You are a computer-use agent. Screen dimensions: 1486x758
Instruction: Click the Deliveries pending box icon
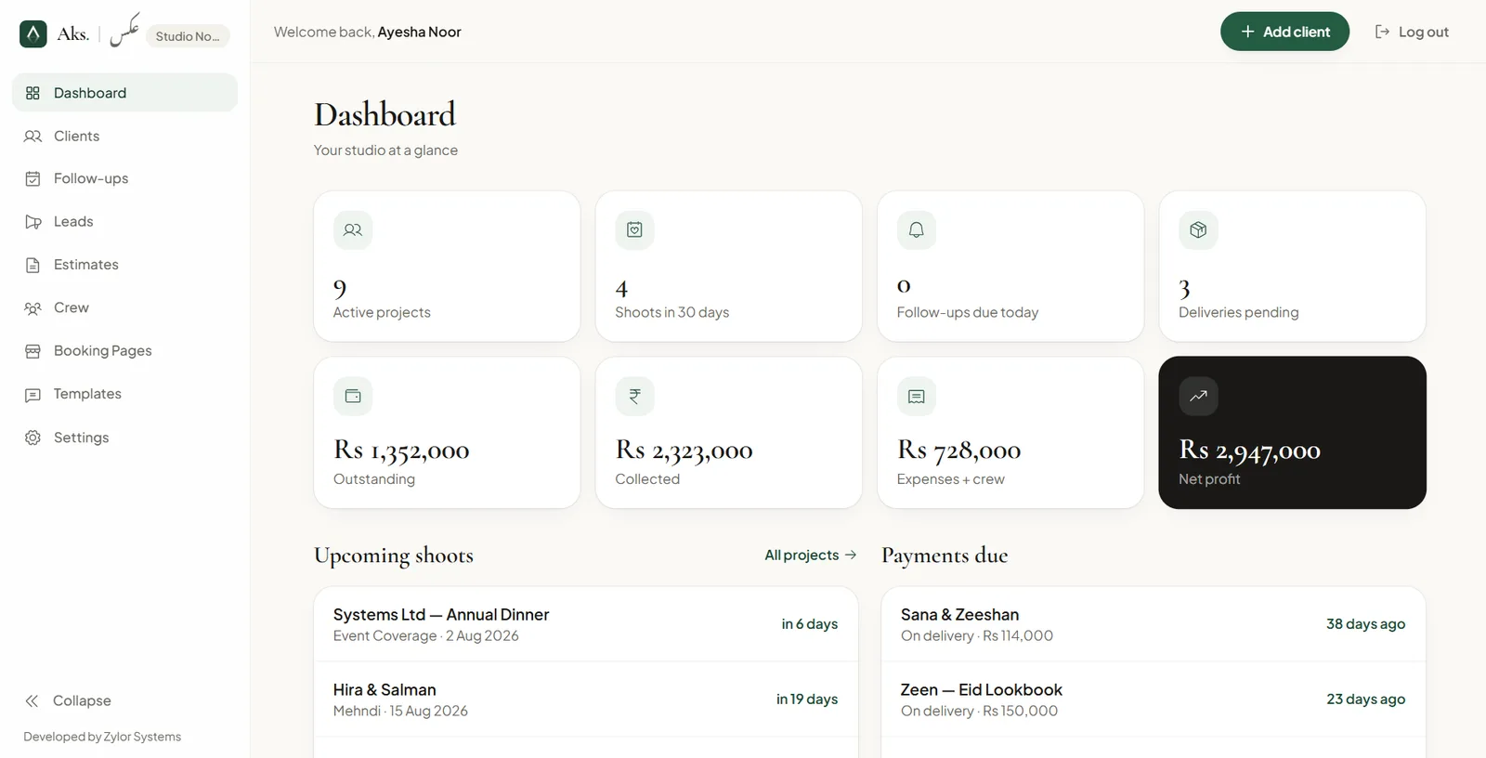(x=1198, y=230)
